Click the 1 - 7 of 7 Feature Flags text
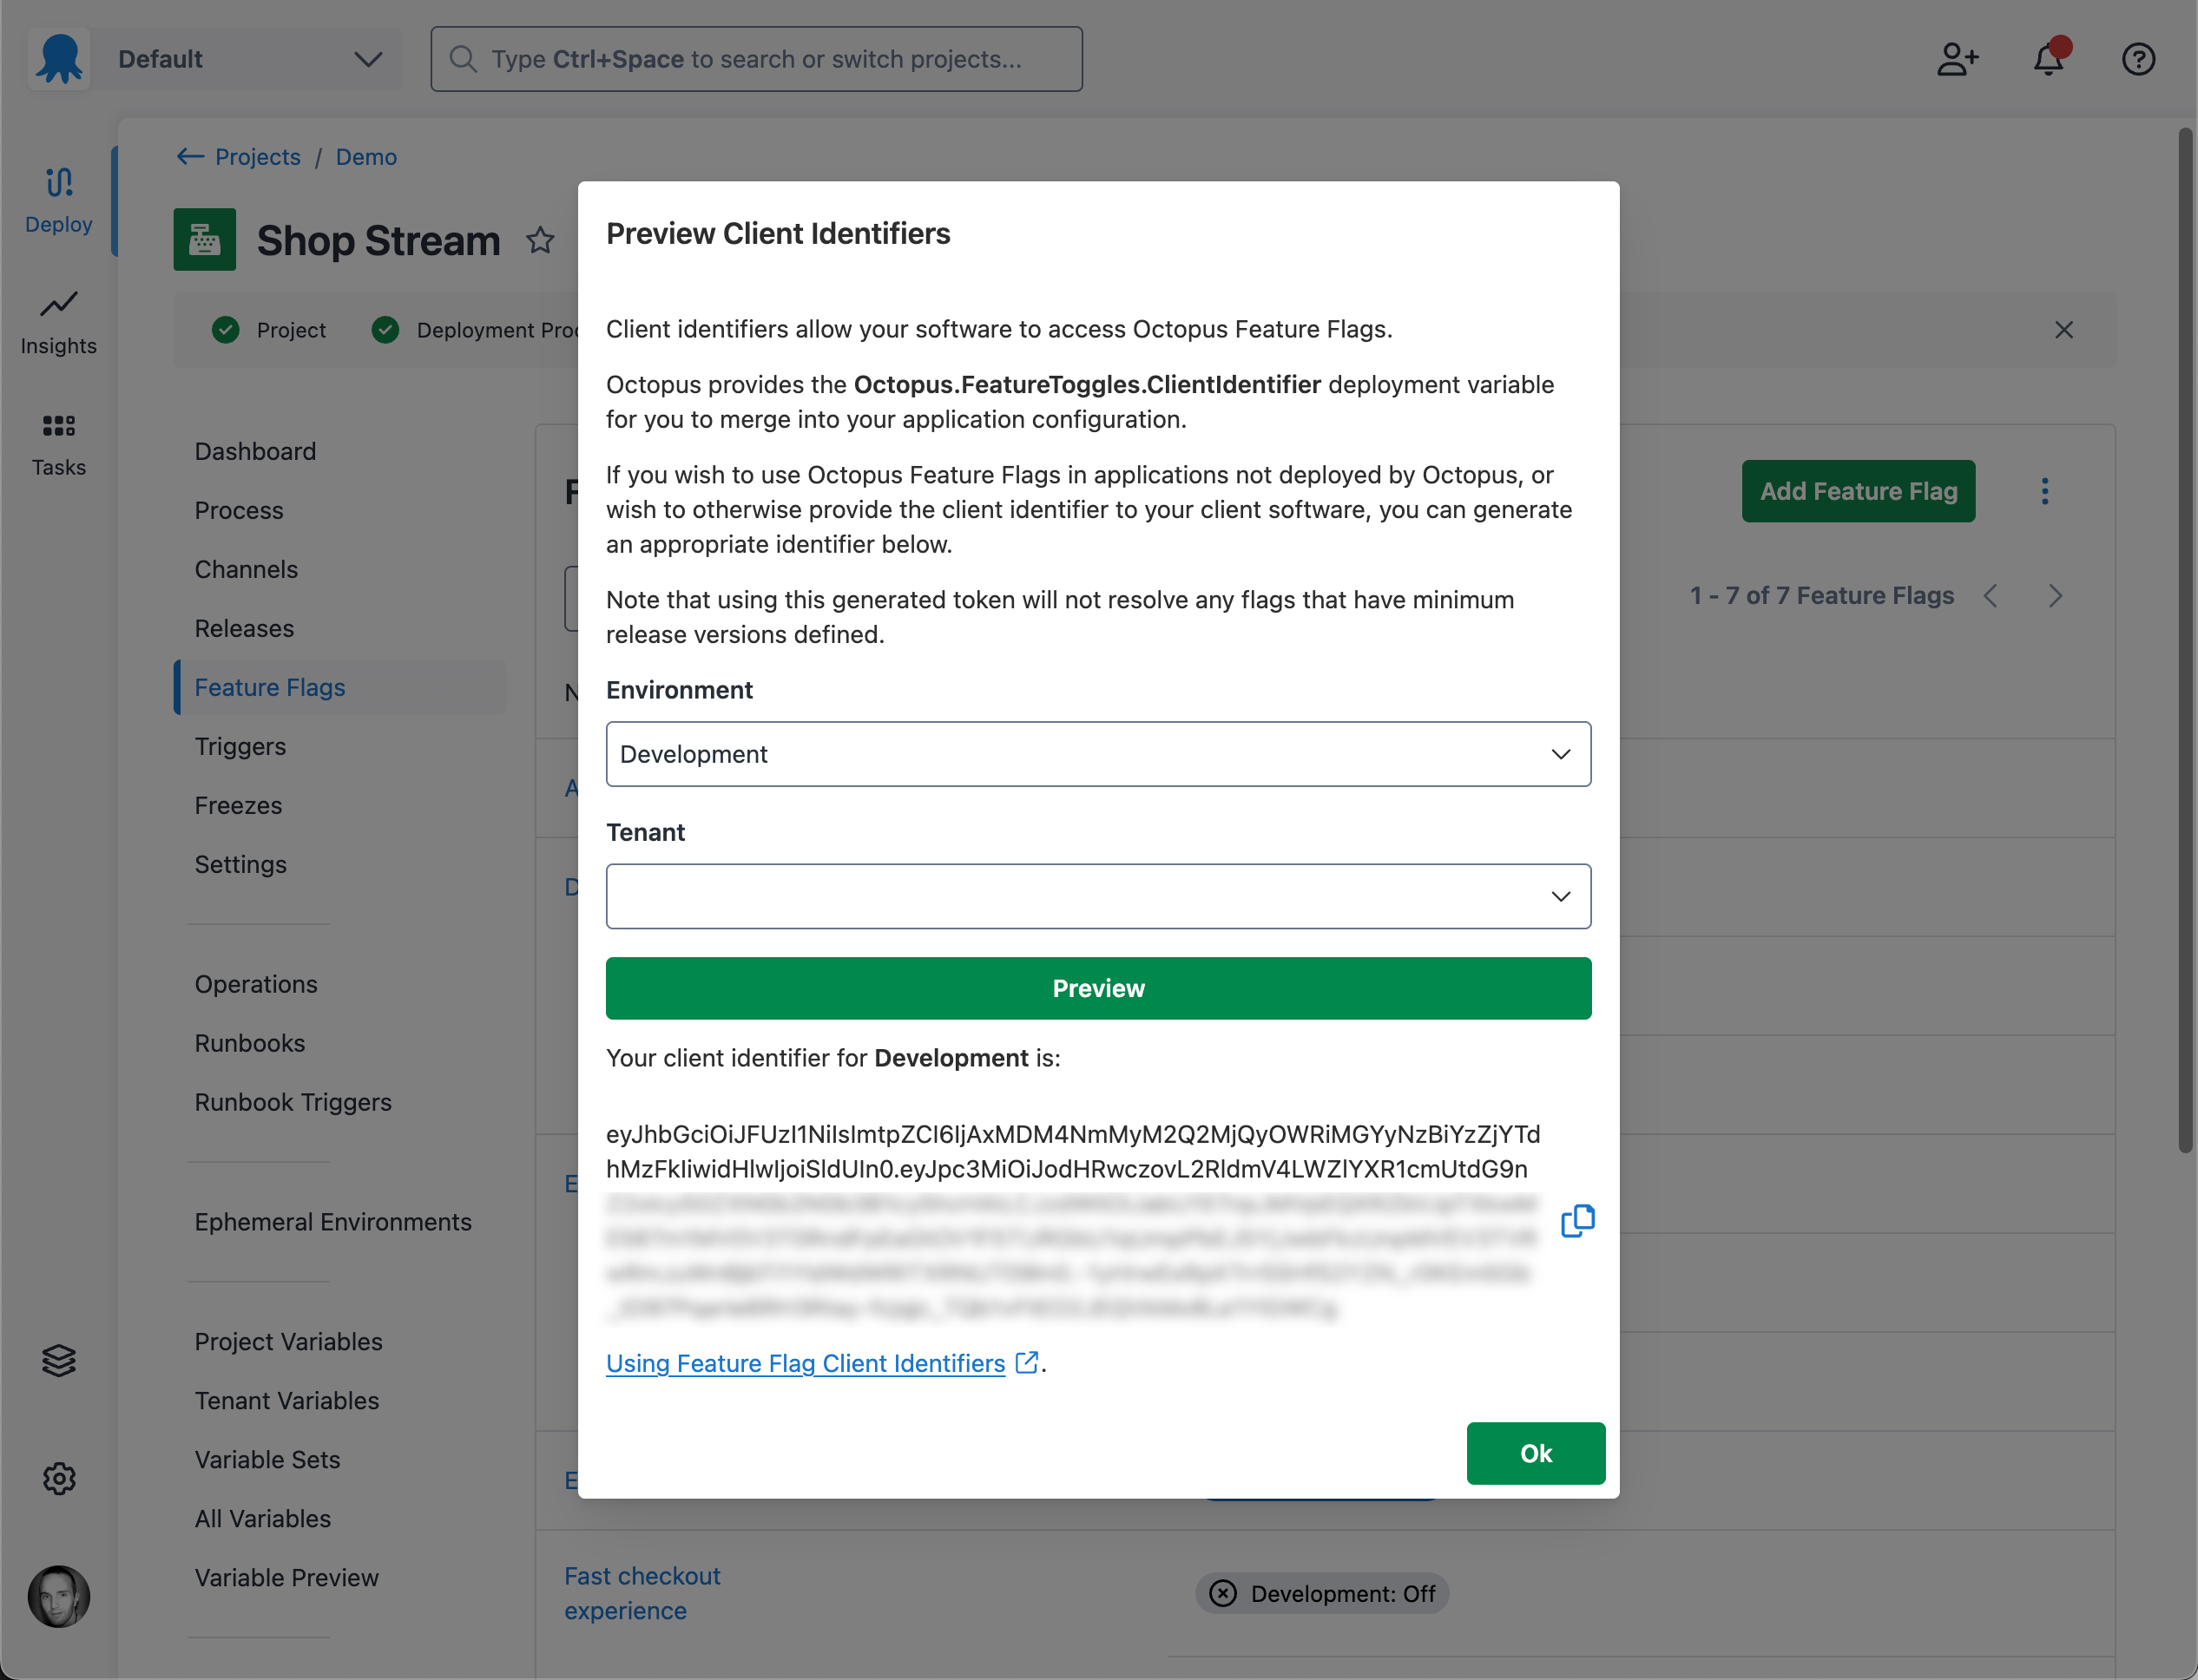The image size is (2198, 1680). point(1821,596)
